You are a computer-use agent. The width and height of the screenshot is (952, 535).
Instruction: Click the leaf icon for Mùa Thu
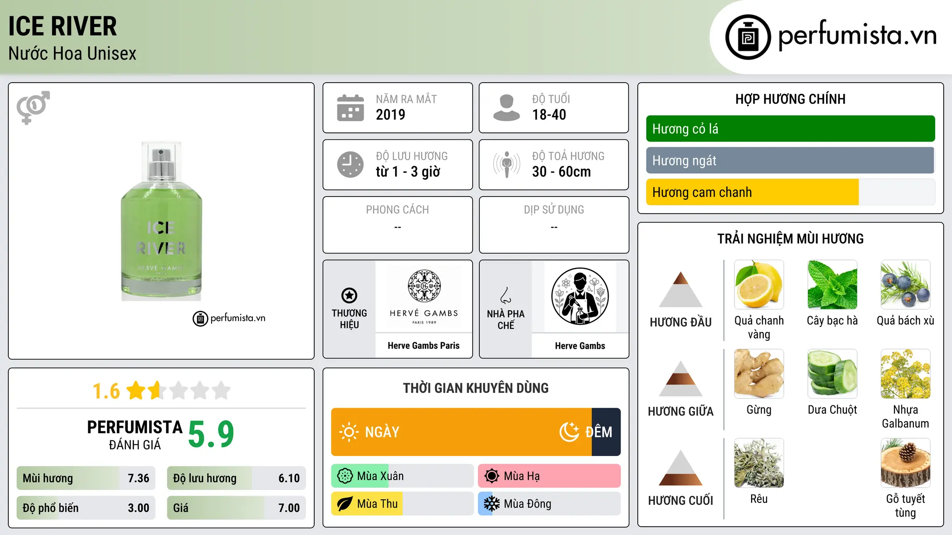coord(345,504)
